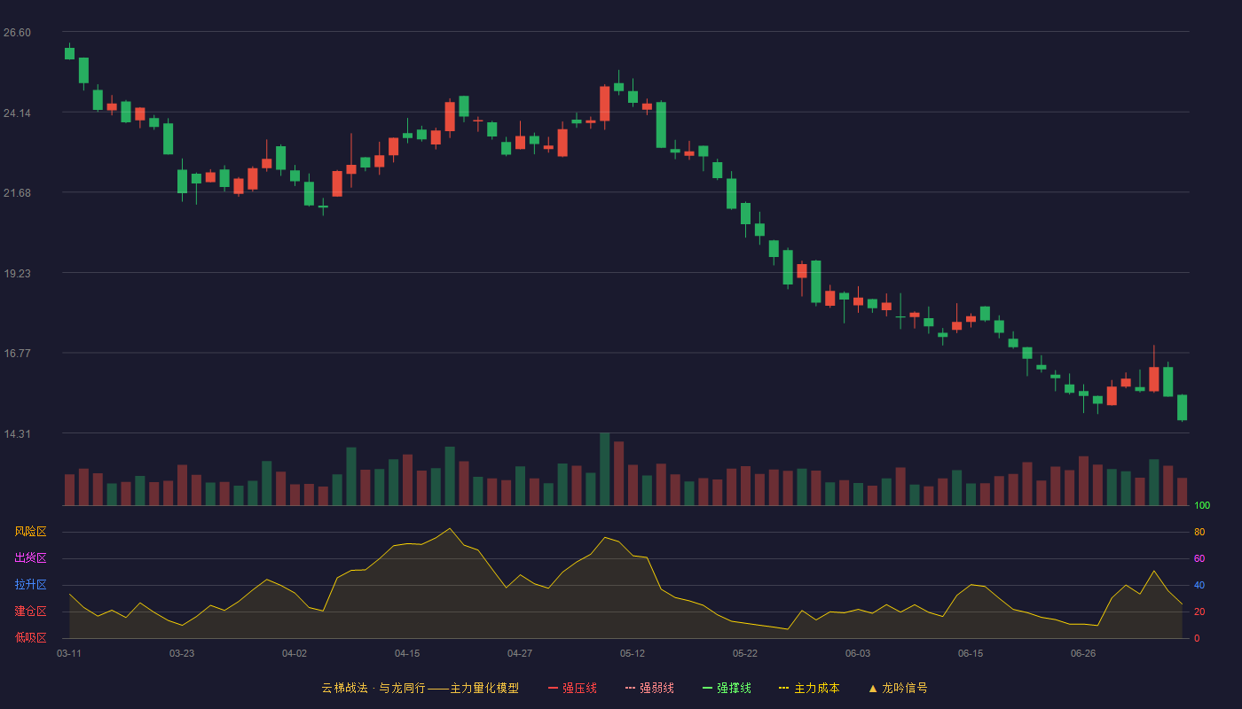Toggle the 强撑线 legend item
The width and height of the screenshot is (1242, 709).
(727, 688)
